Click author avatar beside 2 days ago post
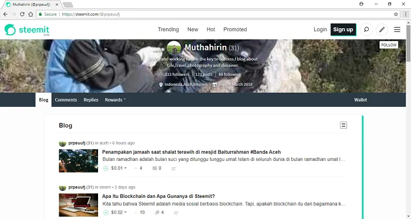 (62, 187)
